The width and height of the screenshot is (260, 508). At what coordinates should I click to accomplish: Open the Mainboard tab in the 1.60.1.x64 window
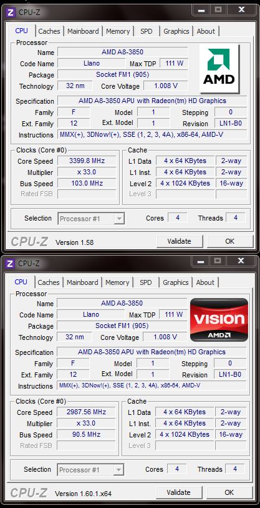pyautogui.click(x=82, y=282)
